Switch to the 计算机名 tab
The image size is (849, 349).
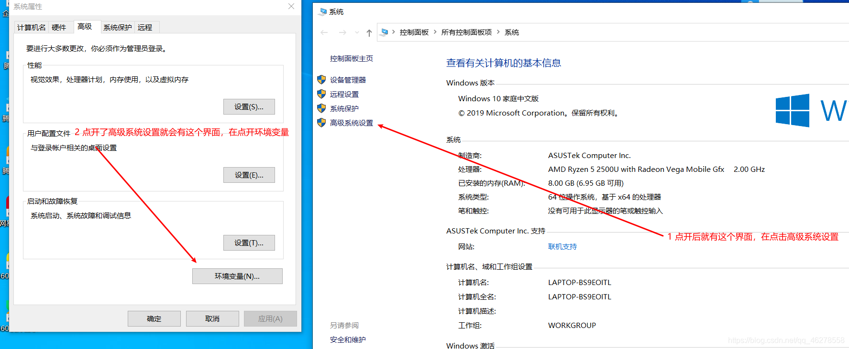pyautogui.click(x=32, y=28)
